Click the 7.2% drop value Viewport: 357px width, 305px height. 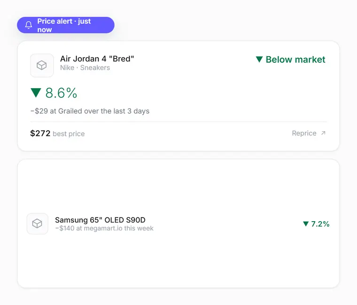pos(320,224)
